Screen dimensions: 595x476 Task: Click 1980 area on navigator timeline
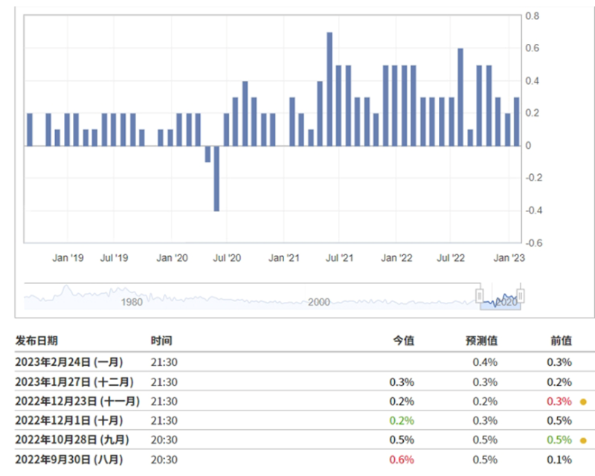(x=132, y=302)
